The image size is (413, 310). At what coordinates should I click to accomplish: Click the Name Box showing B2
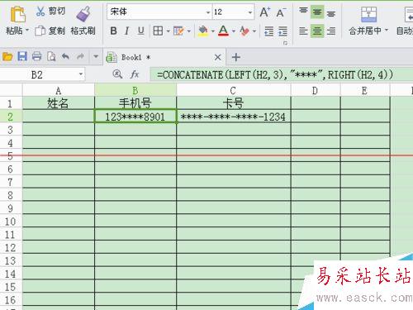coord(36,75)
